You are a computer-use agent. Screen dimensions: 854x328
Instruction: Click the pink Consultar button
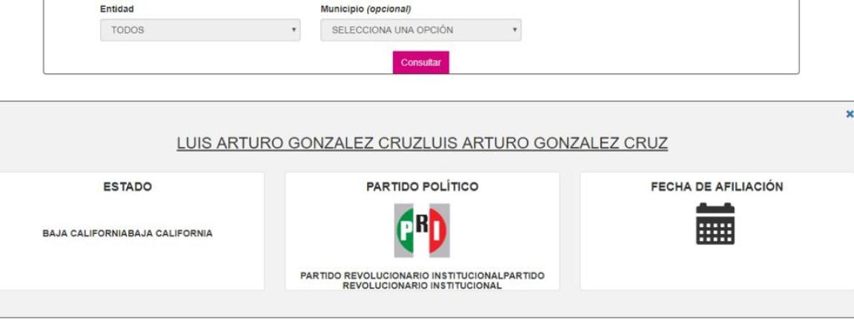tap(421, 62)
